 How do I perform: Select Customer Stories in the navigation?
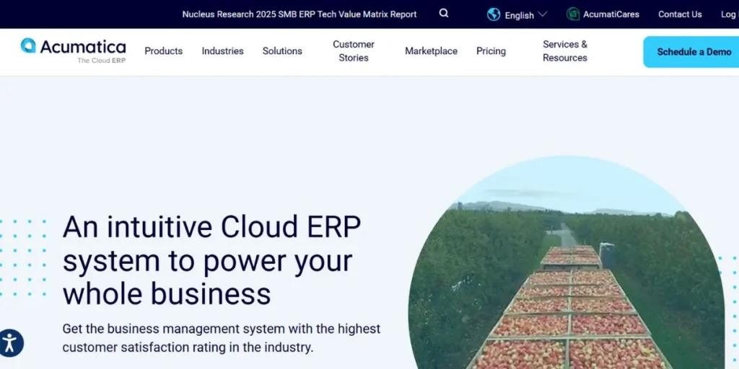tap(354, 51)
